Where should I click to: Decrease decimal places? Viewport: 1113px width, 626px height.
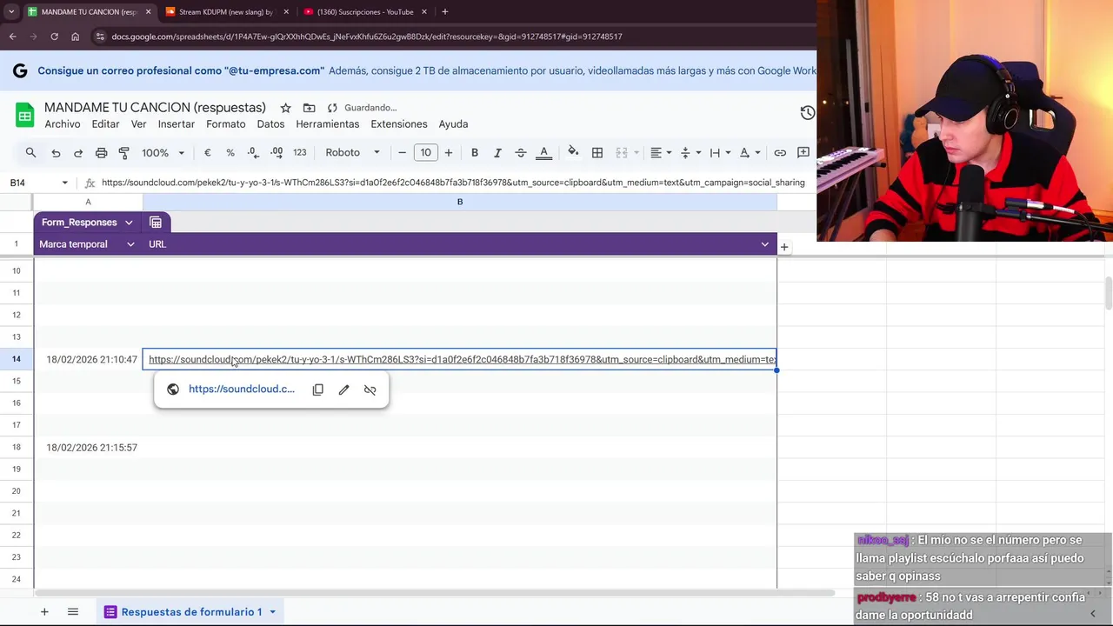pos(253,152)
